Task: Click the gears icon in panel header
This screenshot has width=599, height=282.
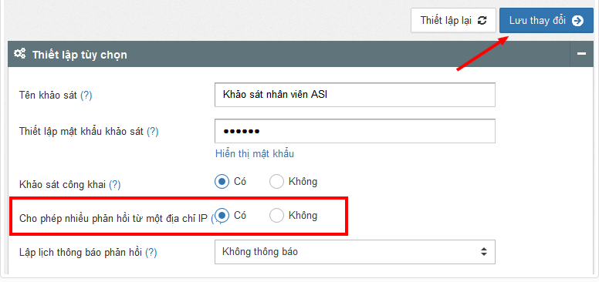Action: [20, 54]
